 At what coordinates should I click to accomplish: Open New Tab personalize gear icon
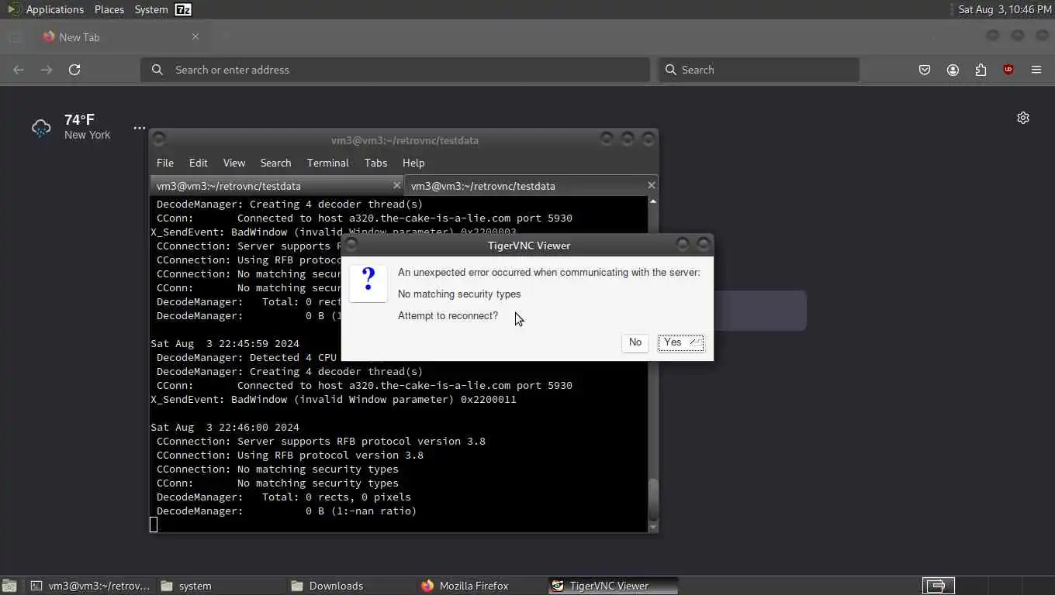tap(1023, 118)
